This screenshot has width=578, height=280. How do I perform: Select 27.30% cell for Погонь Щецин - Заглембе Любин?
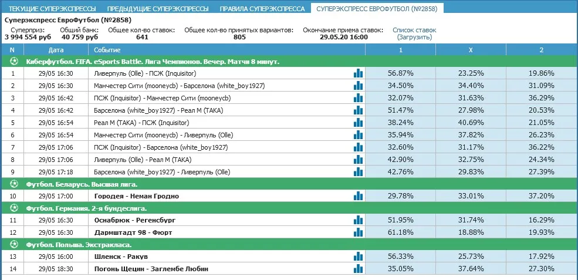click(542, 269)
